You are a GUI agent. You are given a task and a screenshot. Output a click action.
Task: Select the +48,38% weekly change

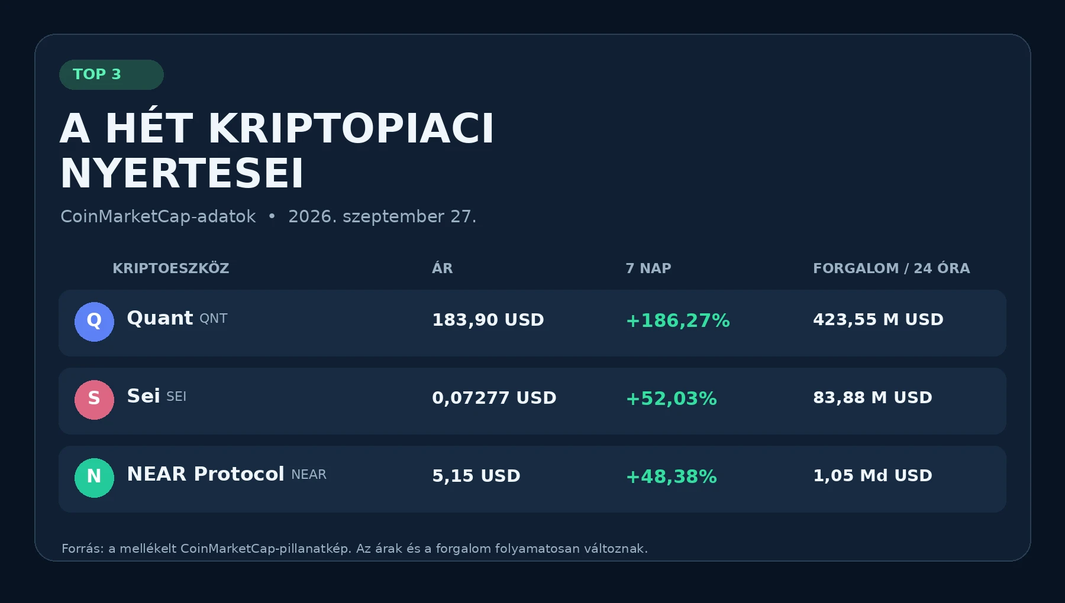click(x=671, y=476)
